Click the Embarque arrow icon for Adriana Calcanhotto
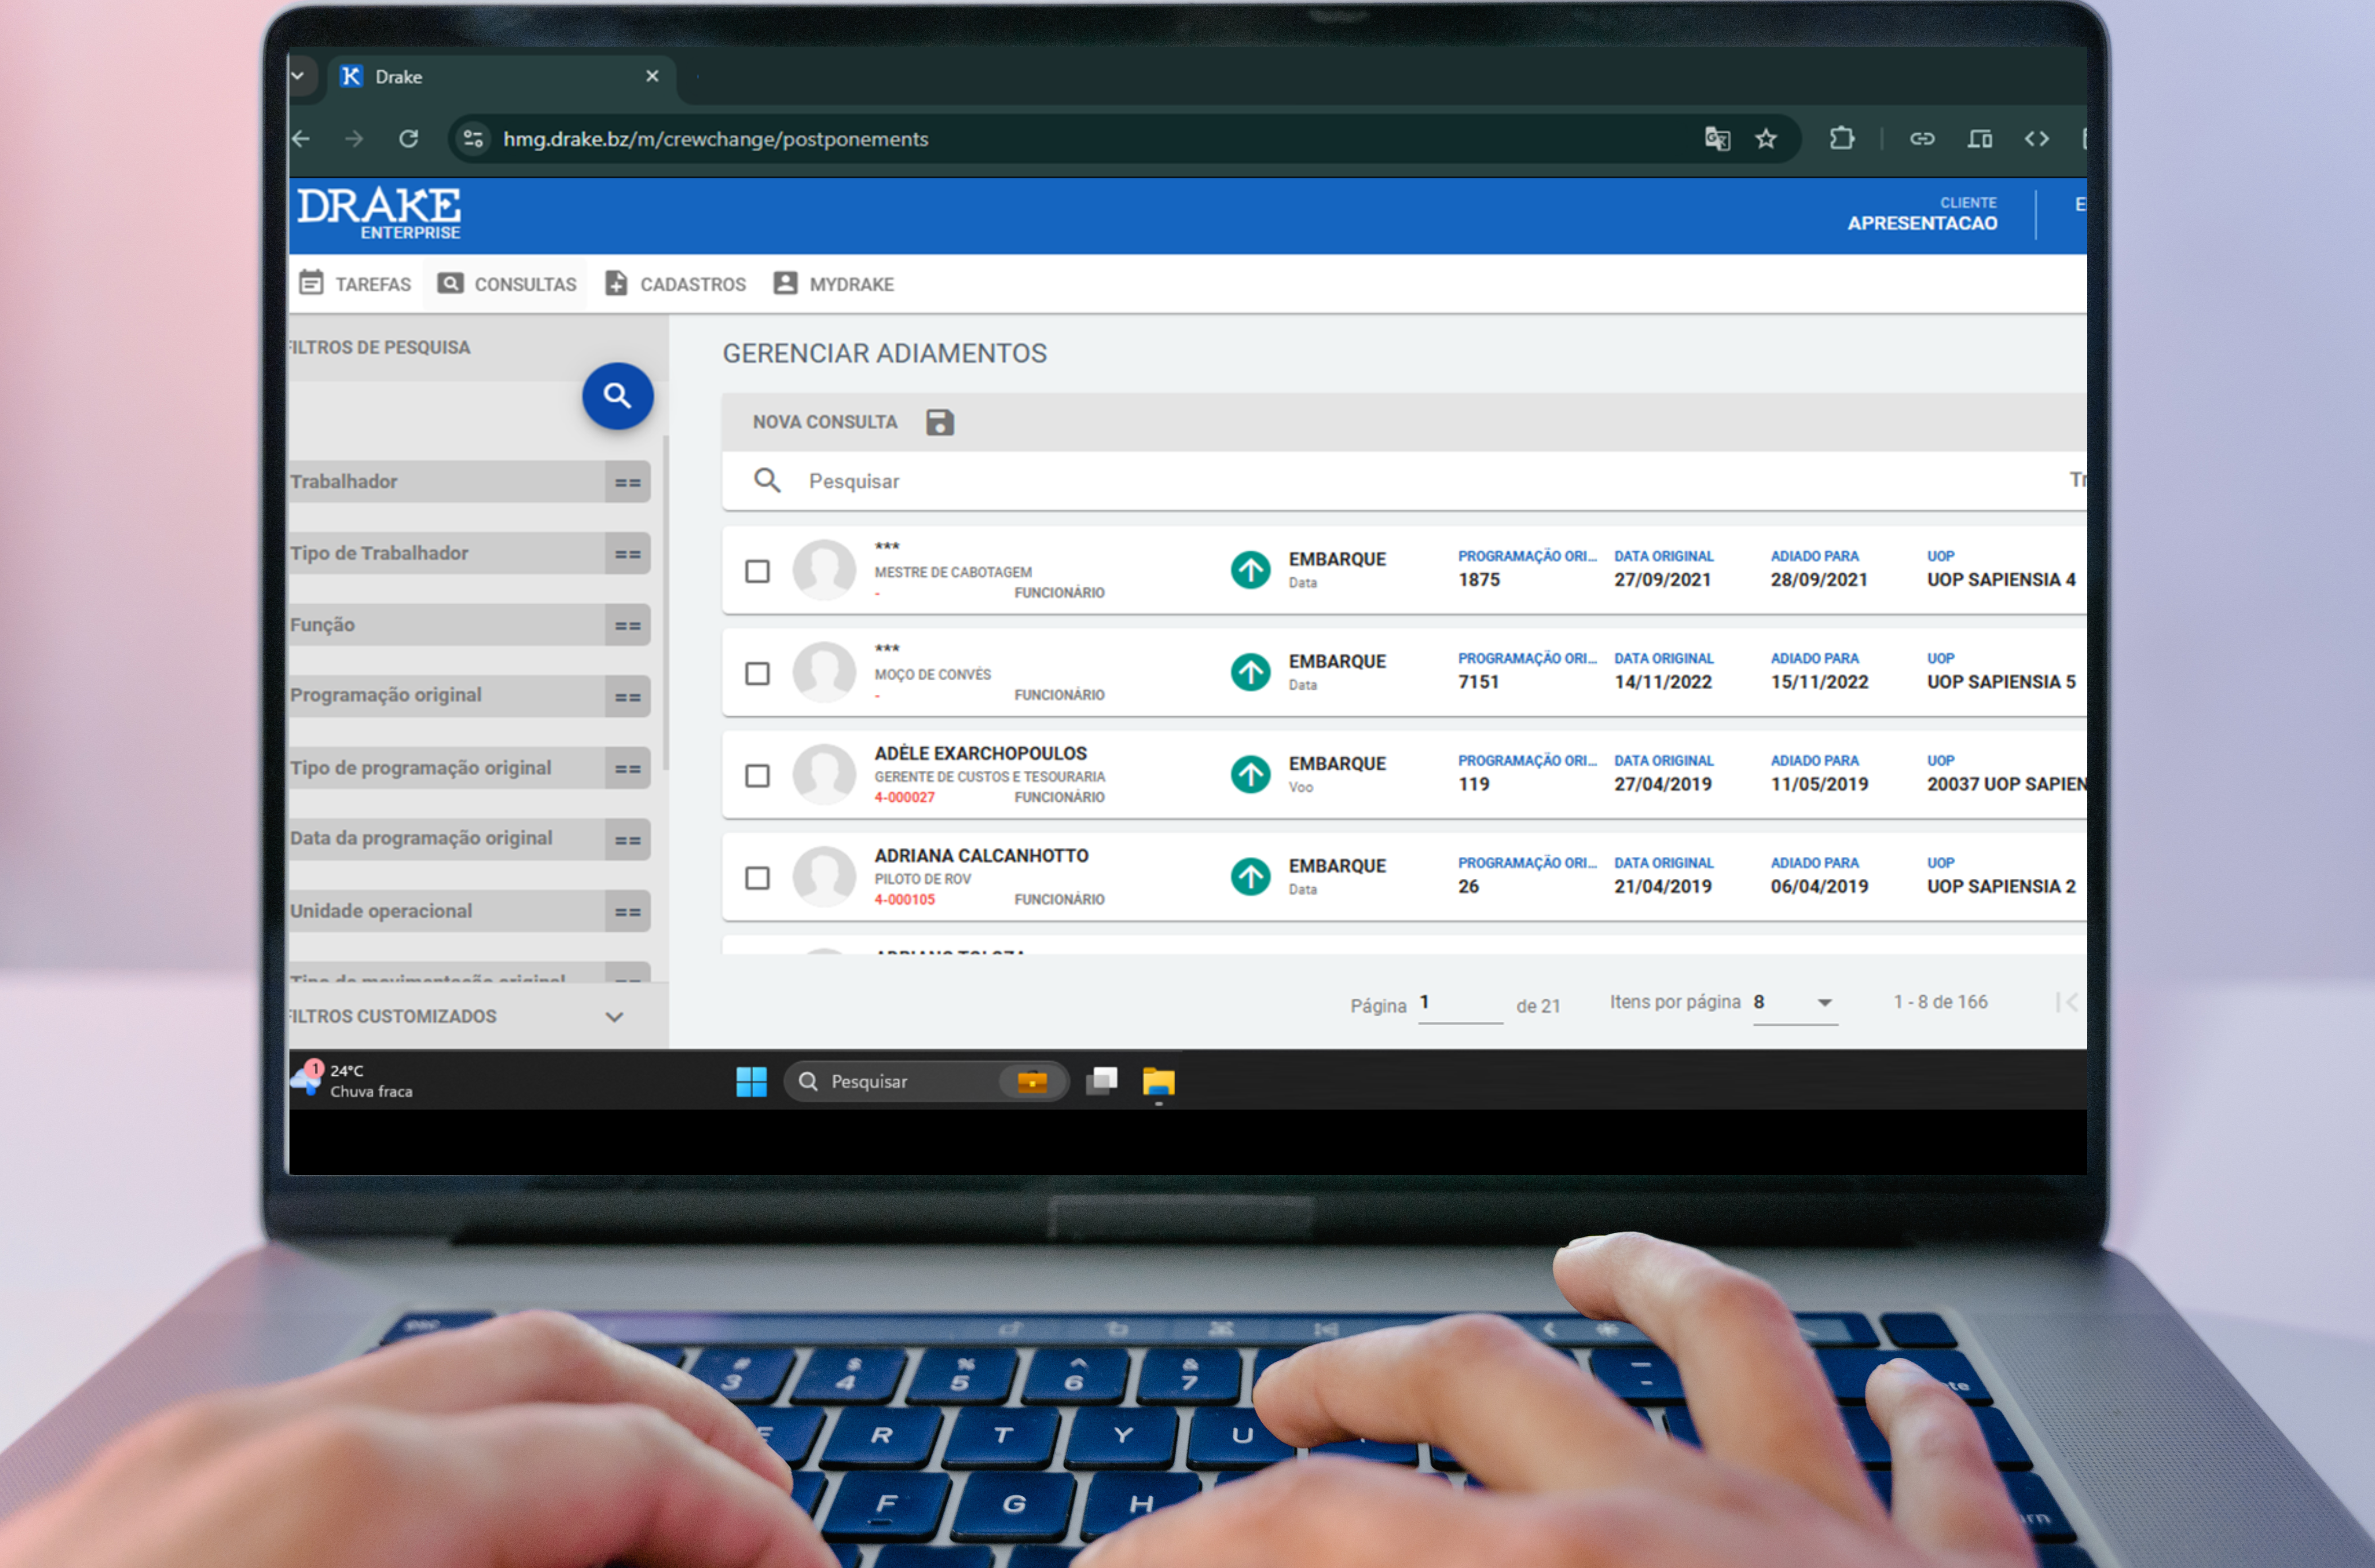This screenshot has width=2375, height=1568. pos(1250,877)
